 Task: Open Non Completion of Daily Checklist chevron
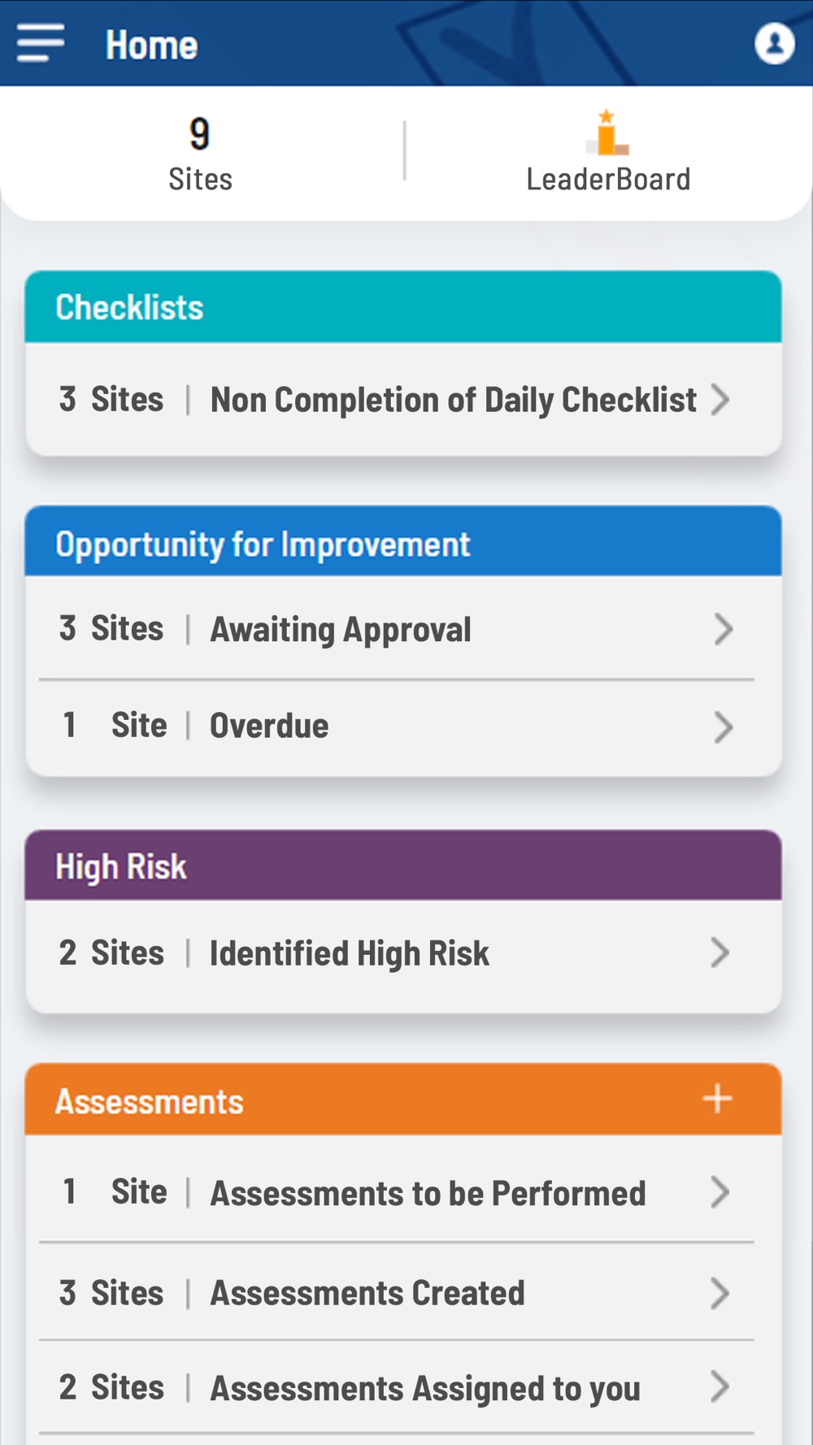point(720,400)
